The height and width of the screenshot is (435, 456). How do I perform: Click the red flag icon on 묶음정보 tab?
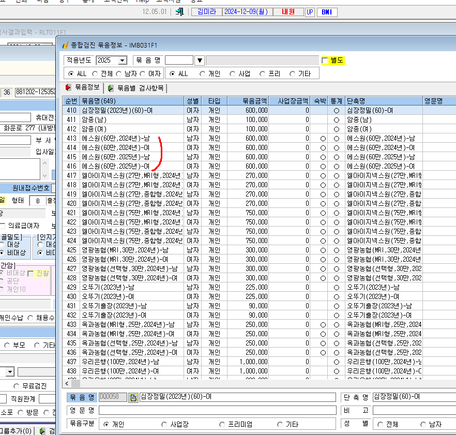[68, 87]
